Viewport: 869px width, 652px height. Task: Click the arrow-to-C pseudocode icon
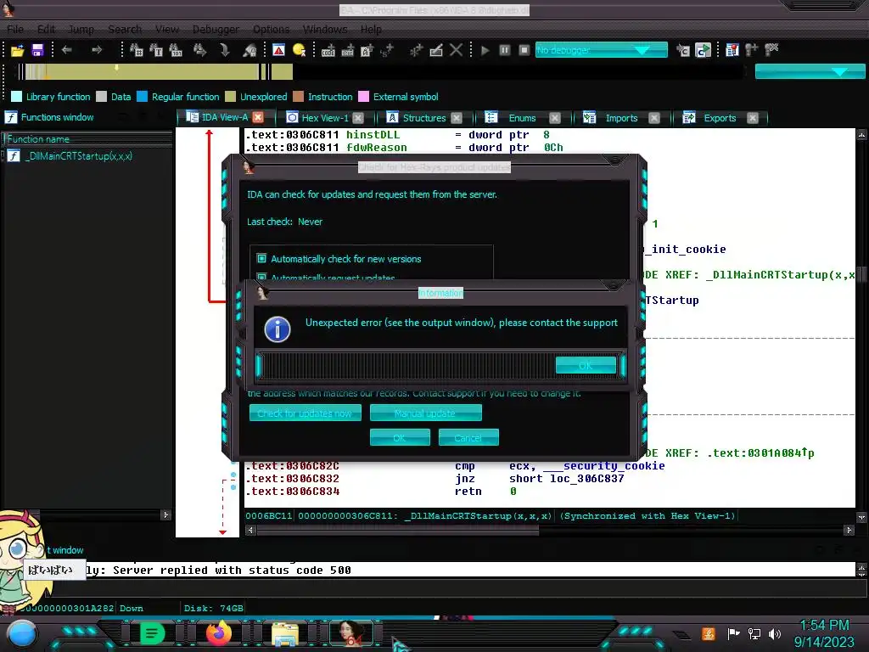click(683, 50)
